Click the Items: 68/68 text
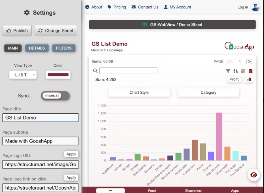This screenshot has width=264, height=193. click(102, 62)
